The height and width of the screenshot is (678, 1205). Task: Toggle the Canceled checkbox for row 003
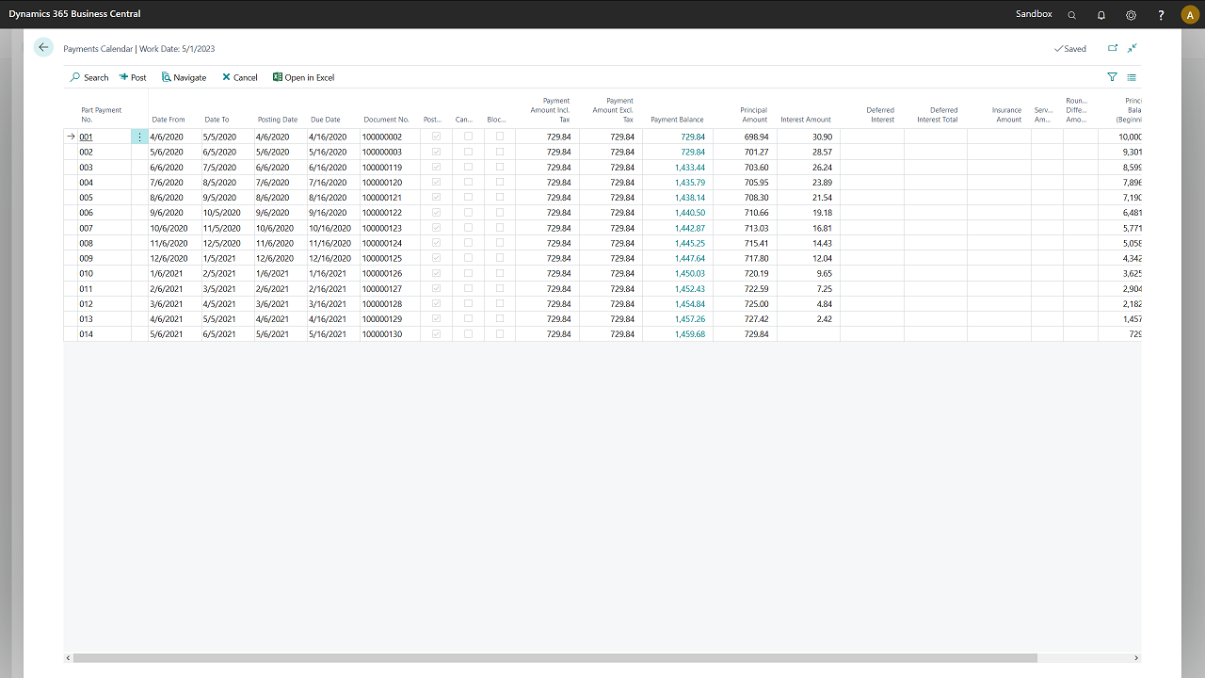click(x=468, y=167)
